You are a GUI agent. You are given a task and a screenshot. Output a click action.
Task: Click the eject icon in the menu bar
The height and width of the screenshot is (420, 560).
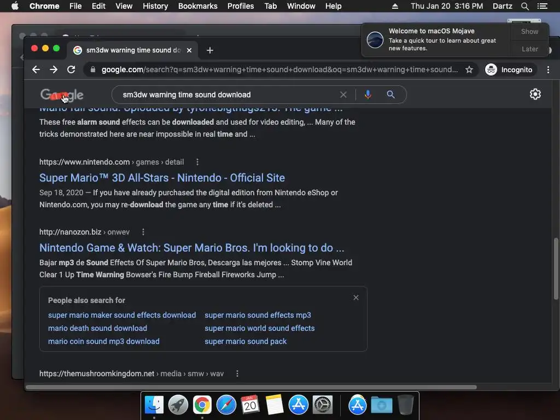[395, 6]
